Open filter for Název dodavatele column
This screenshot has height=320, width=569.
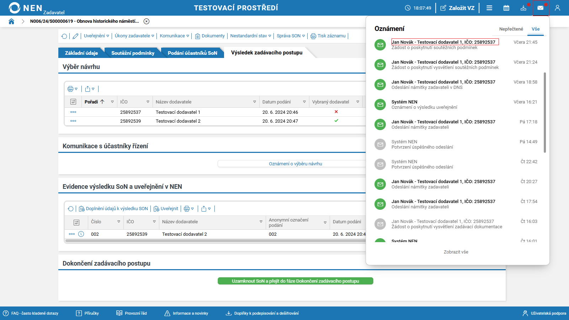tap(254, 102)
